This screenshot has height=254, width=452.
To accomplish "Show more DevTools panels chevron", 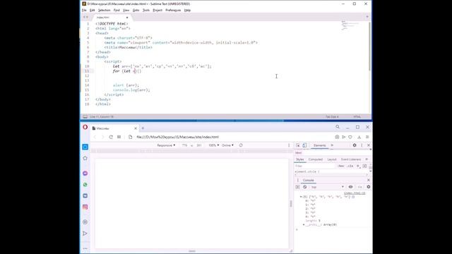I will [x=332, y=145].
